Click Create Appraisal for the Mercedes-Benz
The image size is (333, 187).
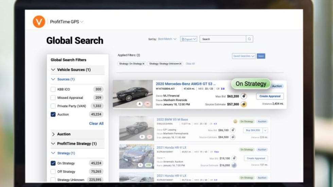tap(270, 96)
